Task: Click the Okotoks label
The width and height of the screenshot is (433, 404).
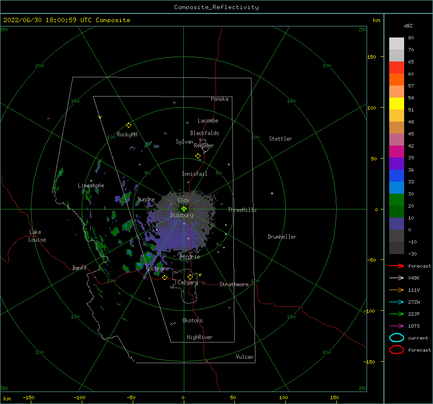Action: coord(193,320)
